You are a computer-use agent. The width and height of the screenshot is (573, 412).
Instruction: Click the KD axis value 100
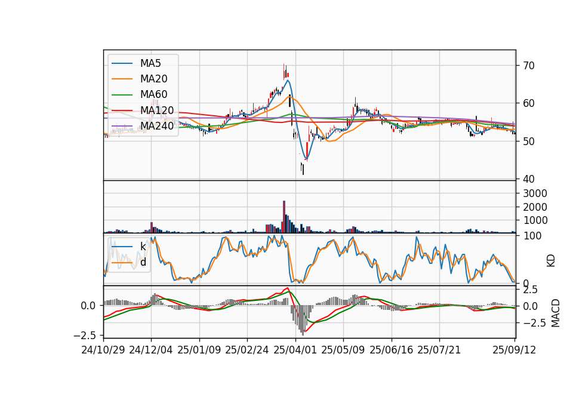tap(532, 236)
